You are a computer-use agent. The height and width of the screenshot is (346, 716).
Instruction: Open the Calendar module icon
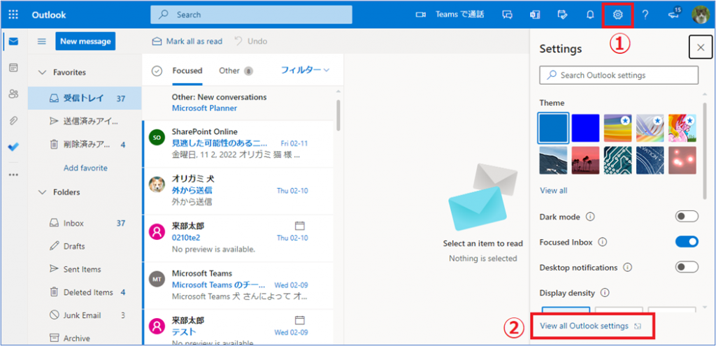[14, 68]
